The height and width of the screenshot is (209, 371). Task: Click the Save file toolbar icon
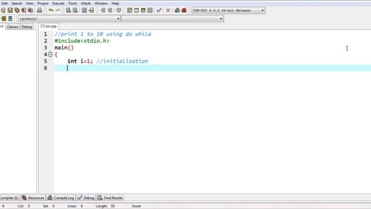click(10, 10)
